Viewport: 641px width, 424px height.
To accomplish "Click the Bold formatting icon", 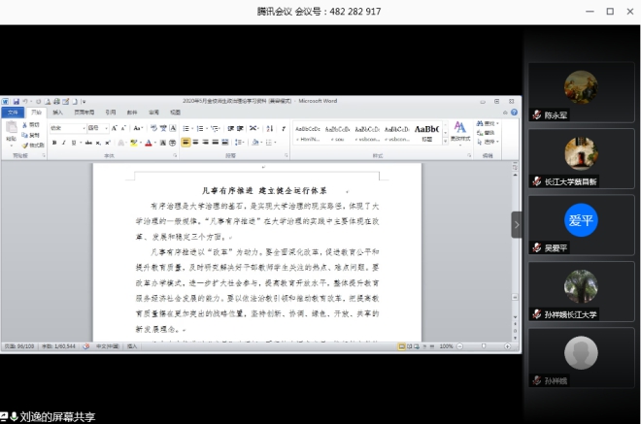I will click(x=54, y=143).
